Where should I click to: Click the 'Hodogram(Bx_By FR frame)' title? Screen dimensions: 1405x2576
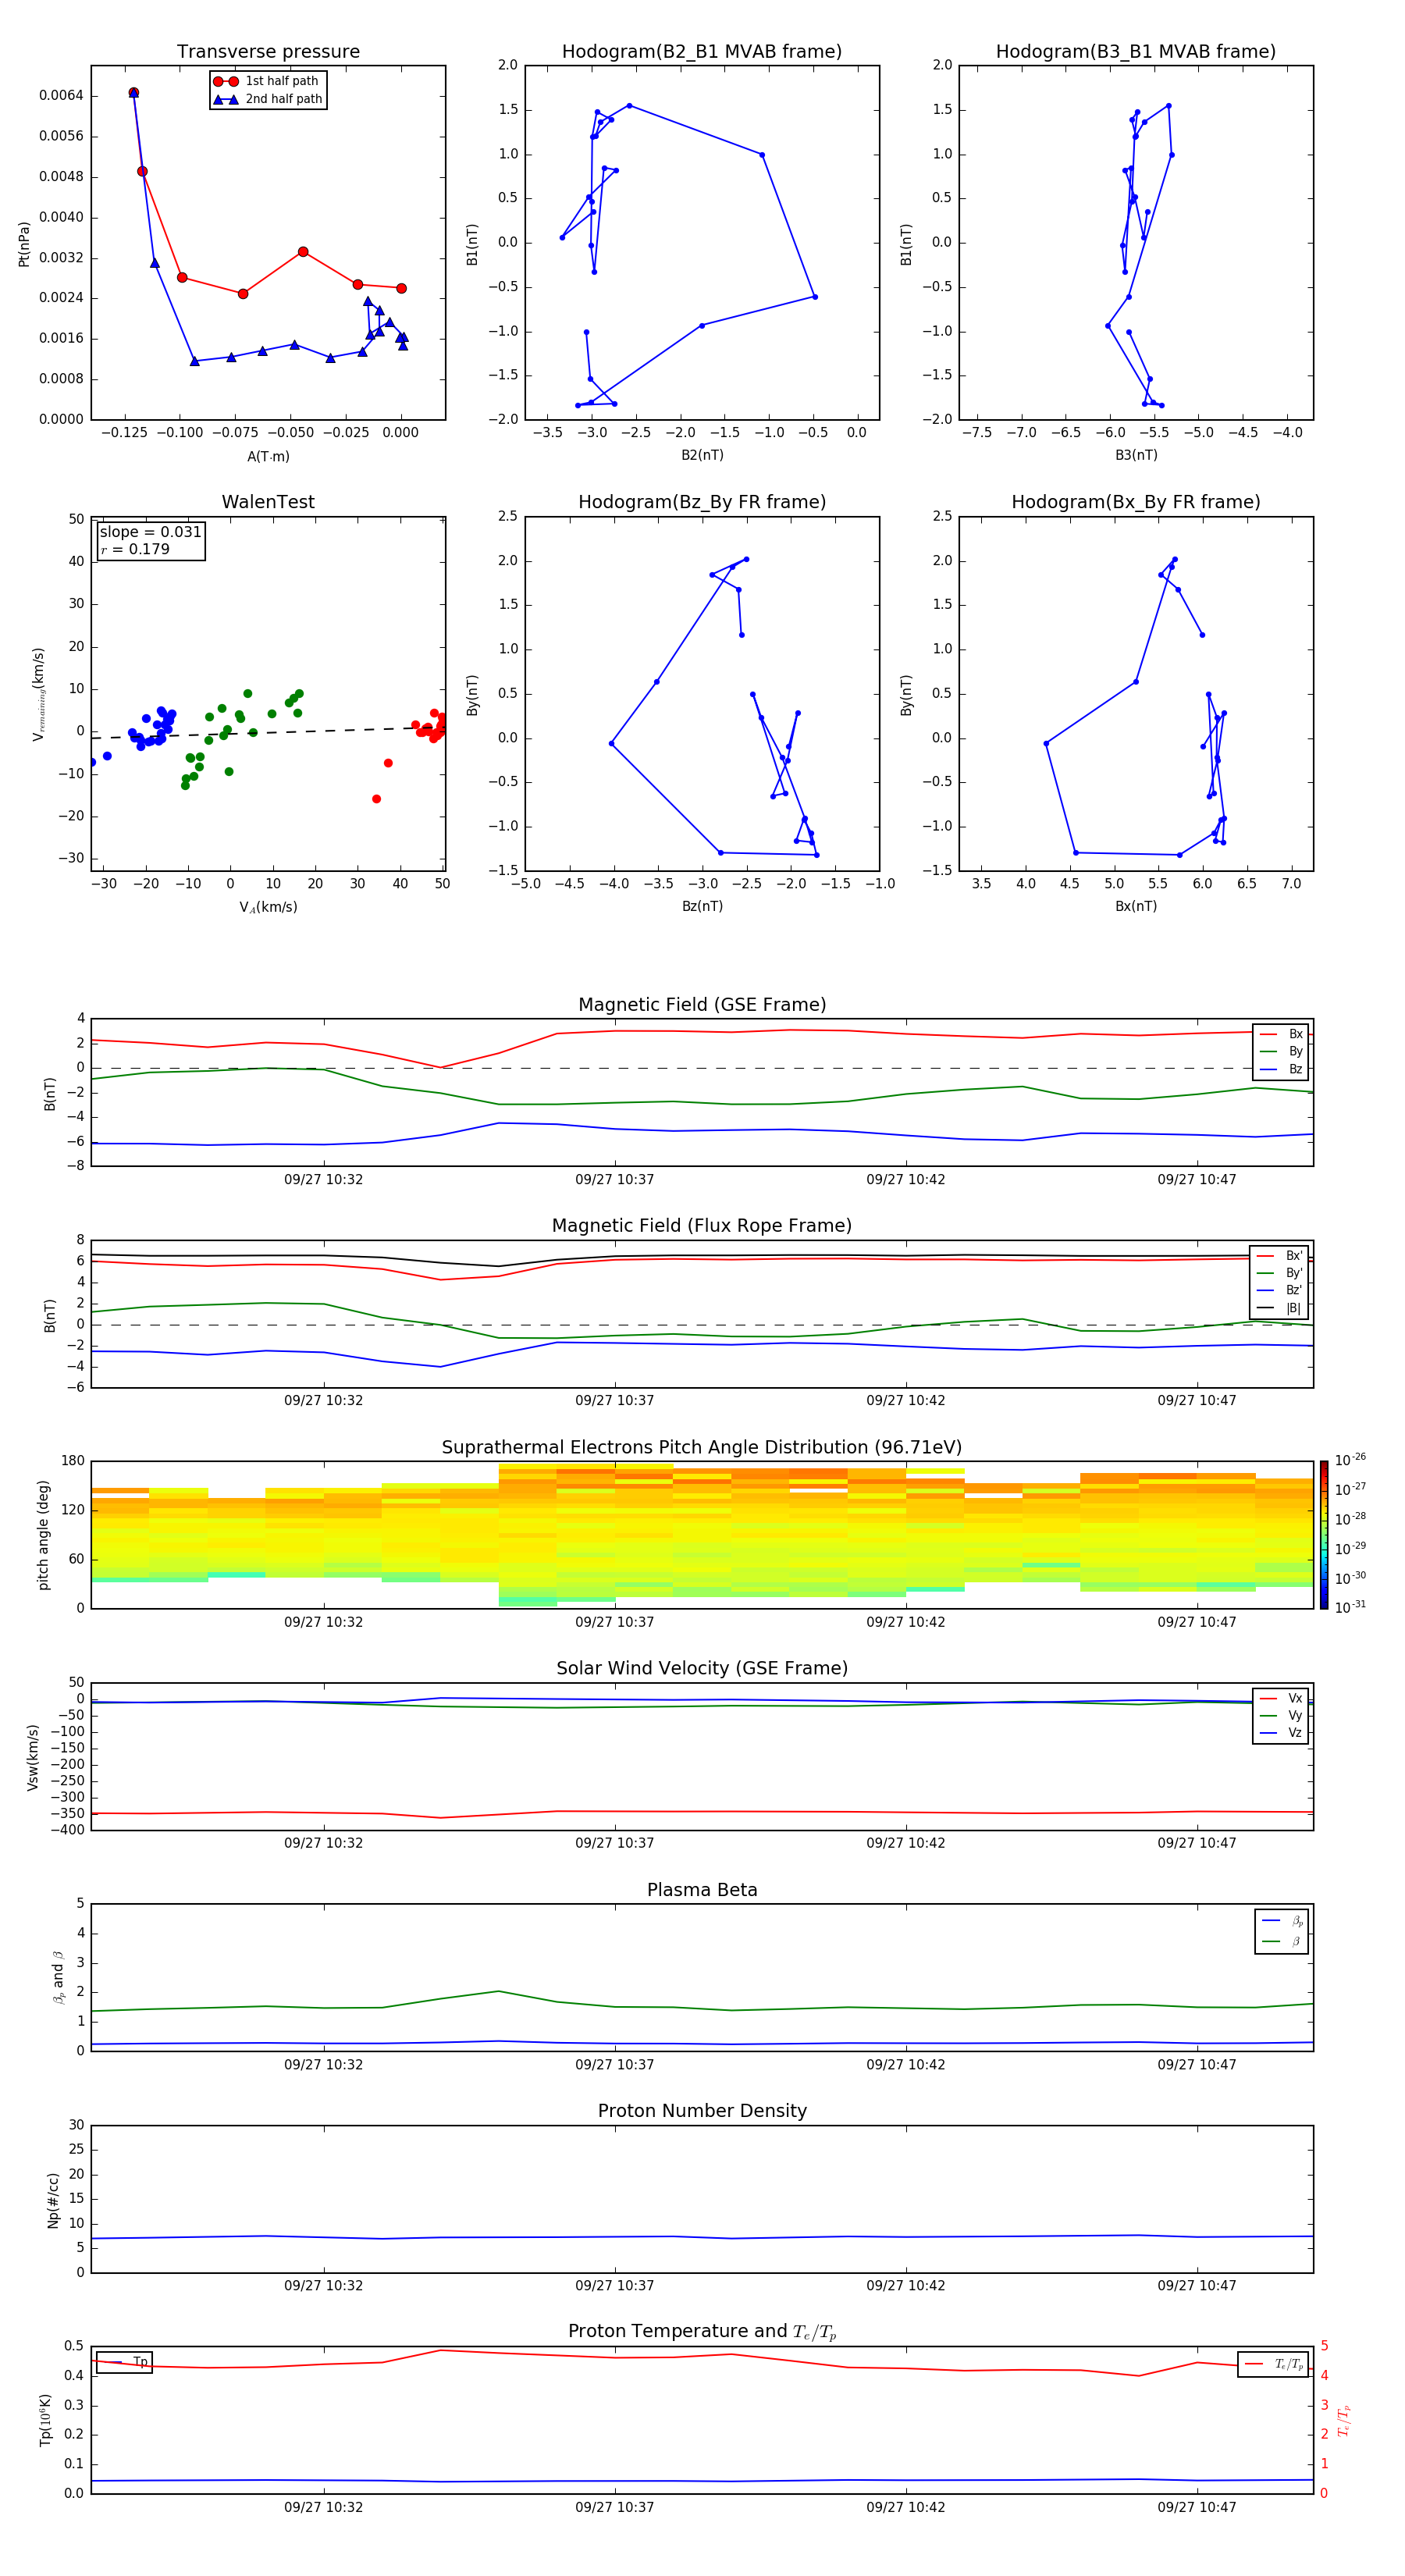tap(1136, 502)
